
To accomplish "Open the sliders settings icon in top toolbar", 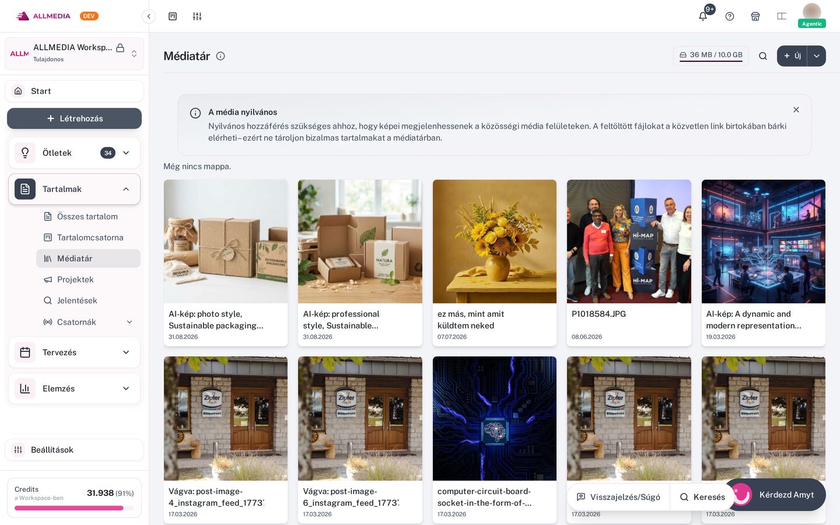I will (x=197, y=16).
